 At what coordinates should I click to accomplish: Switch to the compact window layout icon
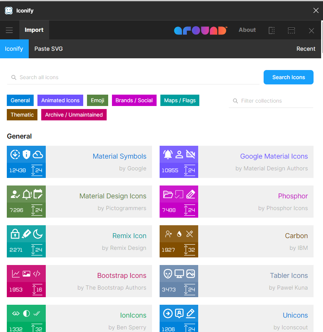pos(291,30)
